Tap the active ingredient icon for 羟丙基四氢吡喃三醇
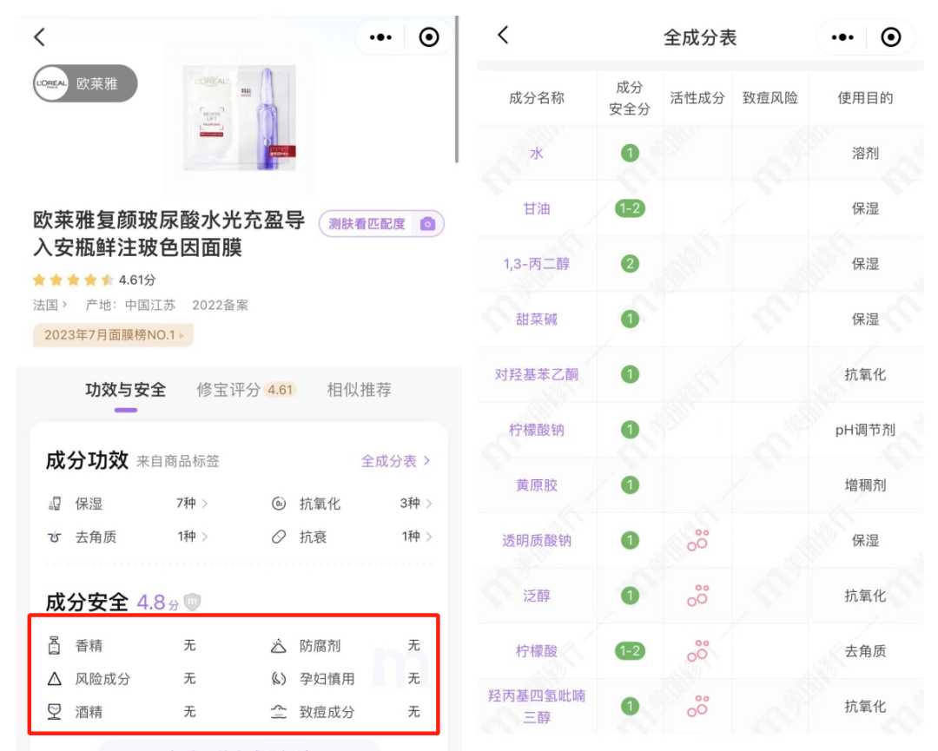This screenshot has width=938, height=751. pos(697,706)
